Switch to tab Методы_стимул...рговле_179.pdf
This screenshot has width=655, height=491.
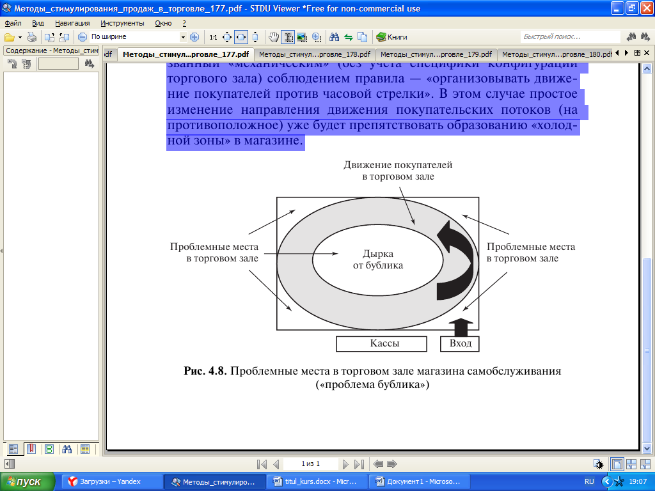tap(436, 54)
